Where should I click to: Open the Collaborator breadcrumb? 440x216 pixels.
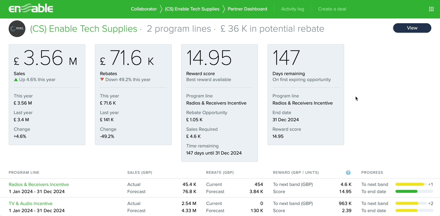144,9
